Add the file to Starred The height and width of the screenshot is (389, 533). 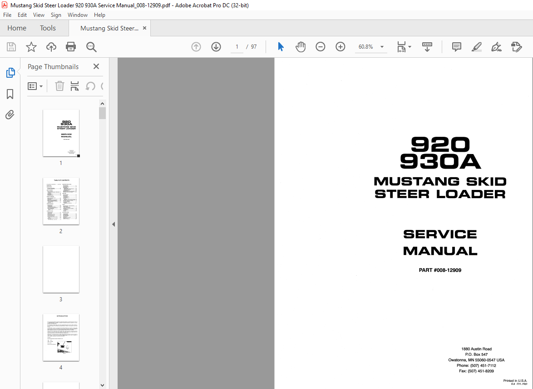(31, 47)
